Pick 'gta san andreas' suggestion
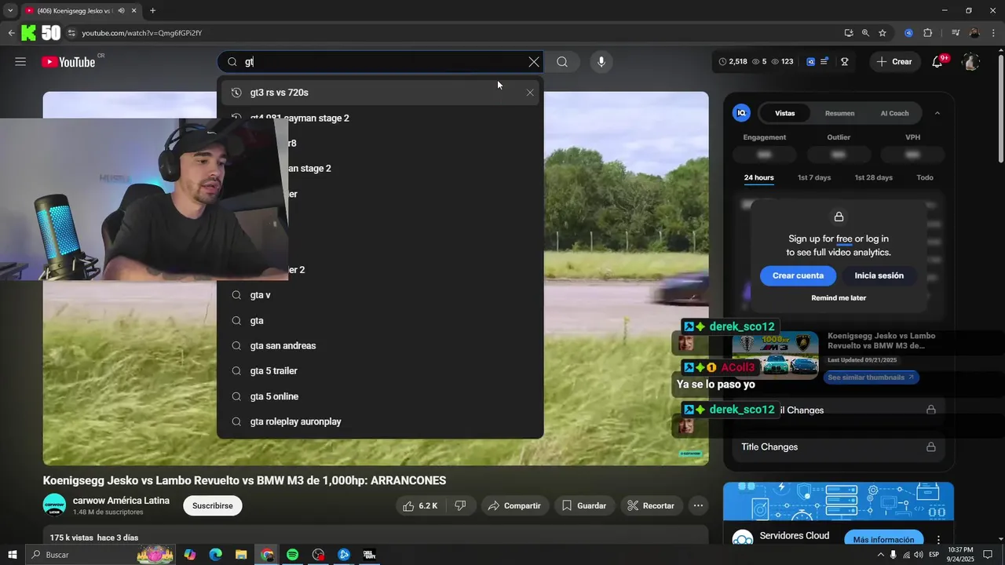The height and width of the screenshot is (565, 1005). coord(380,345)
